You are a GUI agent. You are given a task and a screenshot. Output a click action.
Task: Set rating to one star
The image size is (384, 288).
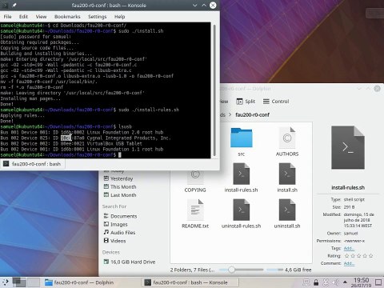[346, 256]
